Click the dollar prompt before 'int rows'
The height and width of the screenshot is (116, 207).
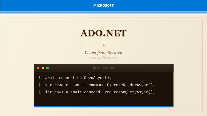pos(40,92)
